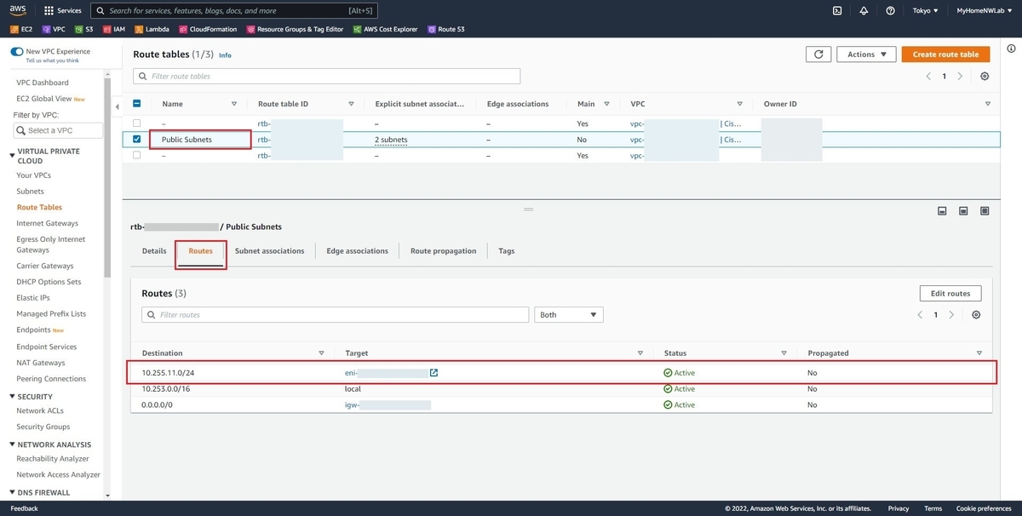This screenshot has width=1022, height=516.
Task: Open the eni target external link icon
Action: (433, 373)
